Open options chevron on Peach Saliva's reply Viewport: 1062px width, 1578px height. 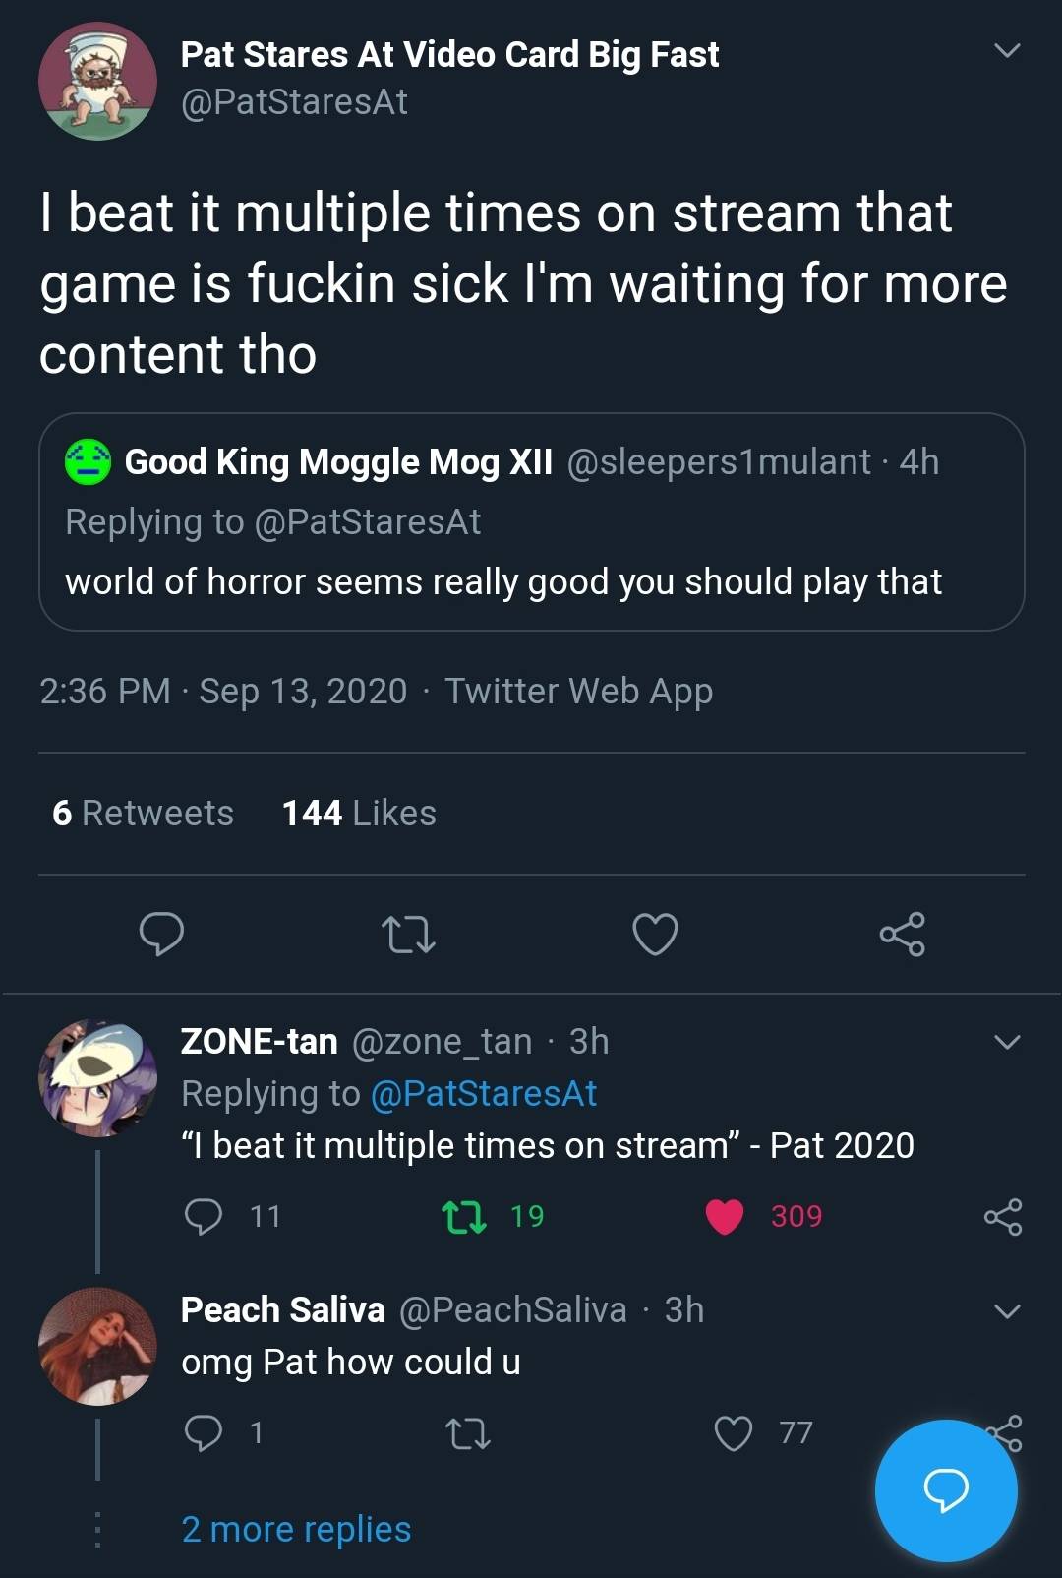point(1007,1311)
